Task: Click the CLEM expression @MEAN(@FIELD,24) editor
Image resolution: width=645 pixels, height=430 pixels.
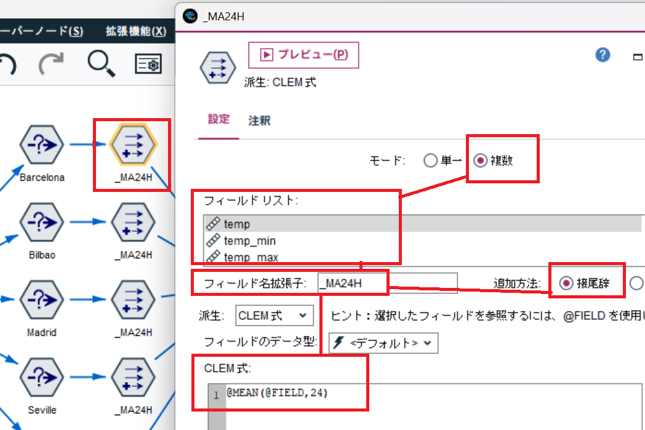Action: (x=434, y=407)
